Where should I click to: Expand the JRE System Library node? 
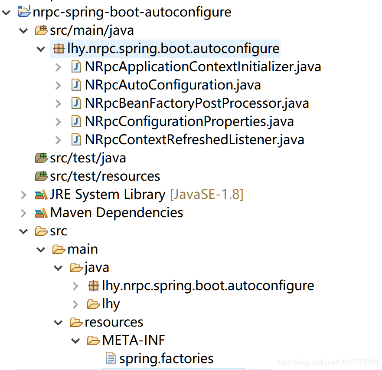23,195
